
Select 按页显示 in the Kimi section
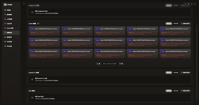[169, 91]
